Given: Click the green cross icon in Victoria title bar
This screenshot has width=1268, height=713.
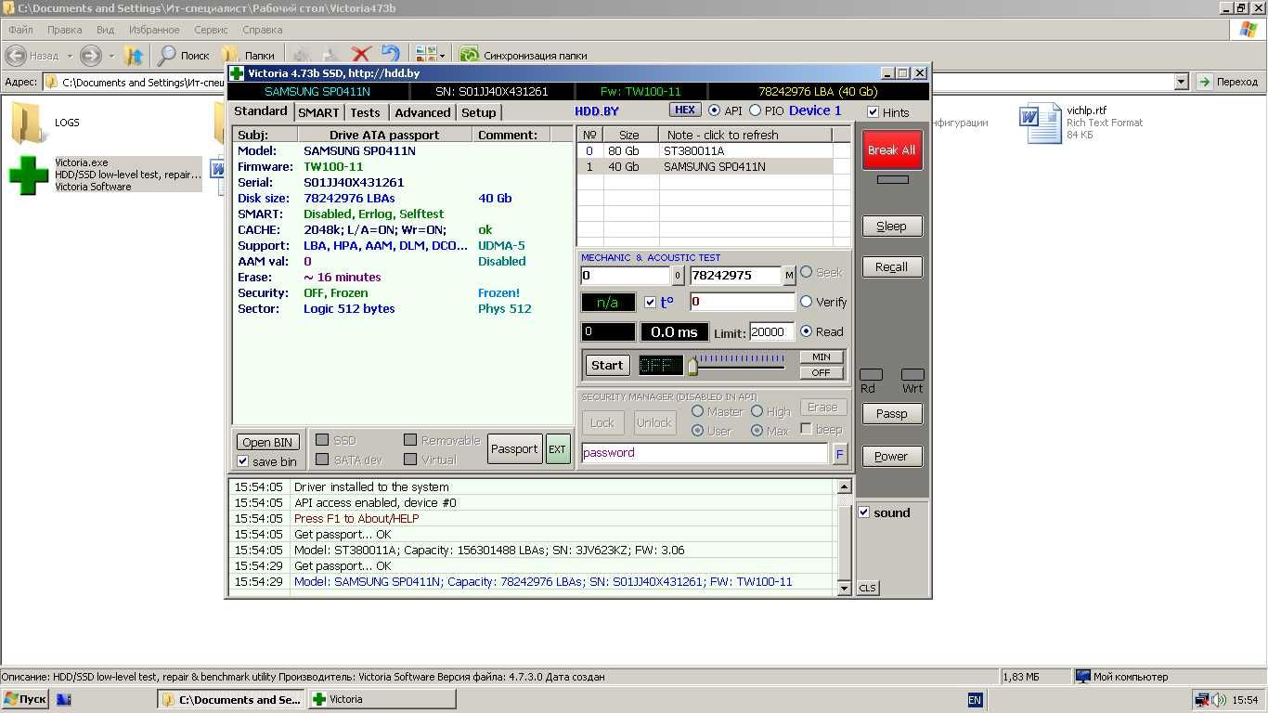Looking at the screenshot, I should 237,73.
